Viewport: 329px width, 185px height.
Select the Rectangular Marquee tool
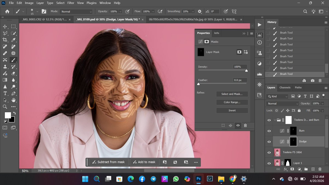pyautogui.click(x=13, y=27)
